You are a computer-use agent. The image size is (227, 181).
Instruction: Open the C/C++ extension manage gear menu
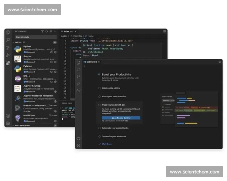pos(55,82)
